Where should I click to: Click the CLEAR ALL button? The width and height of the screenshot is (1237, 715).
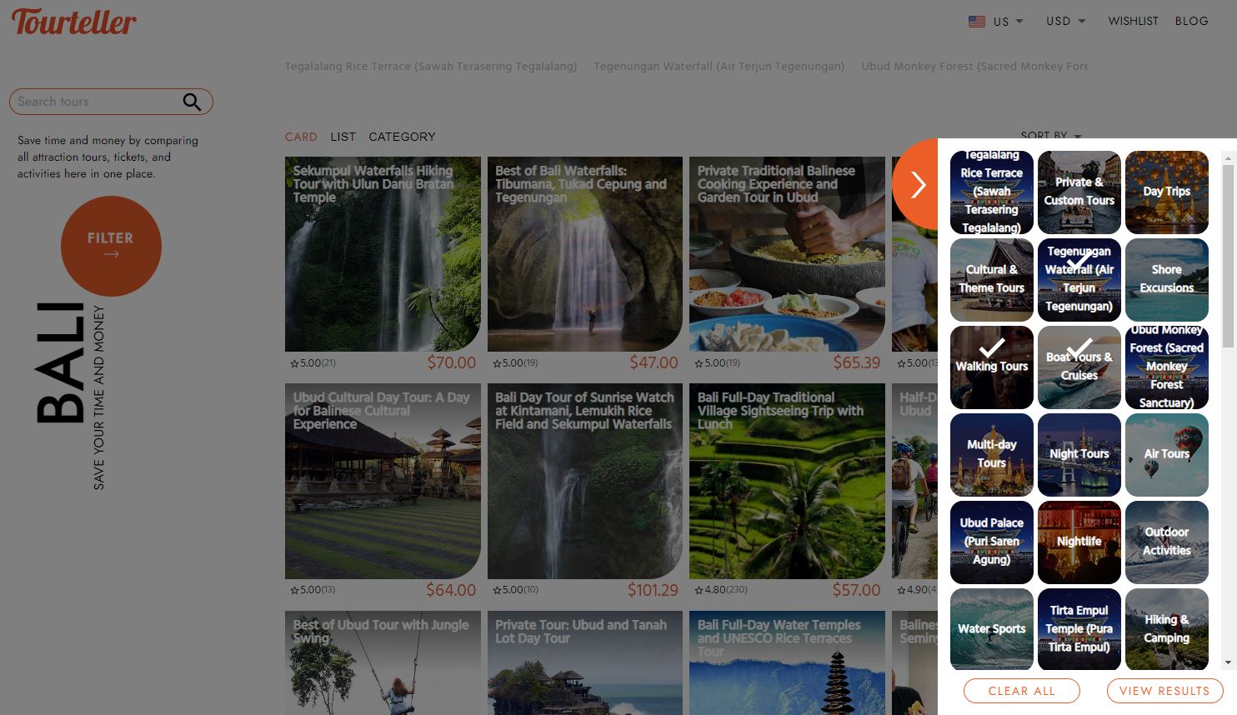click(x=1022, y=691)
